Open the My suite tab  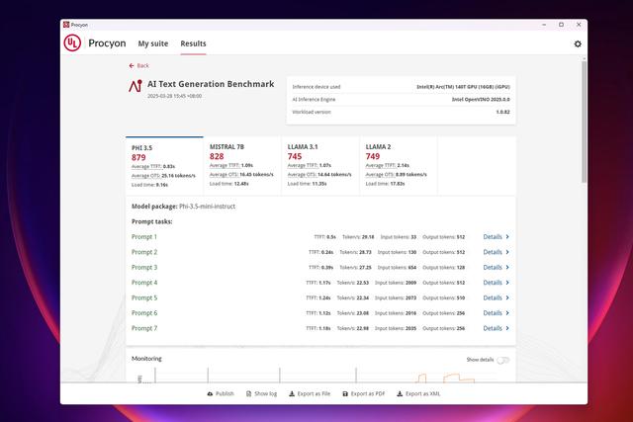pyautogui.click(x=153, y=43)
